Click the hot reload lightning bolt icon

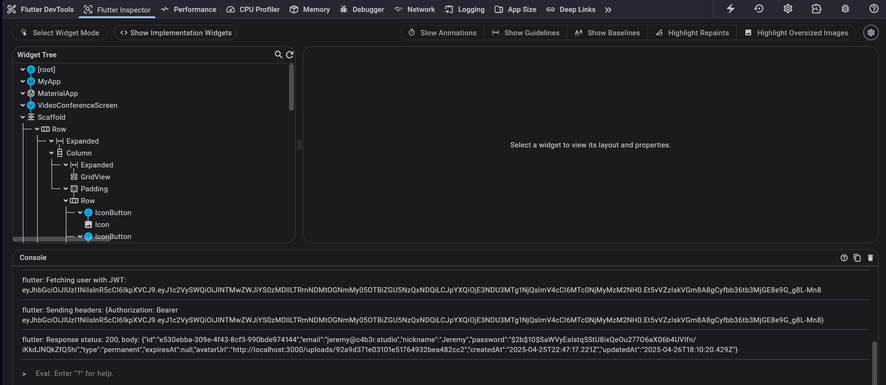point(730,9)
